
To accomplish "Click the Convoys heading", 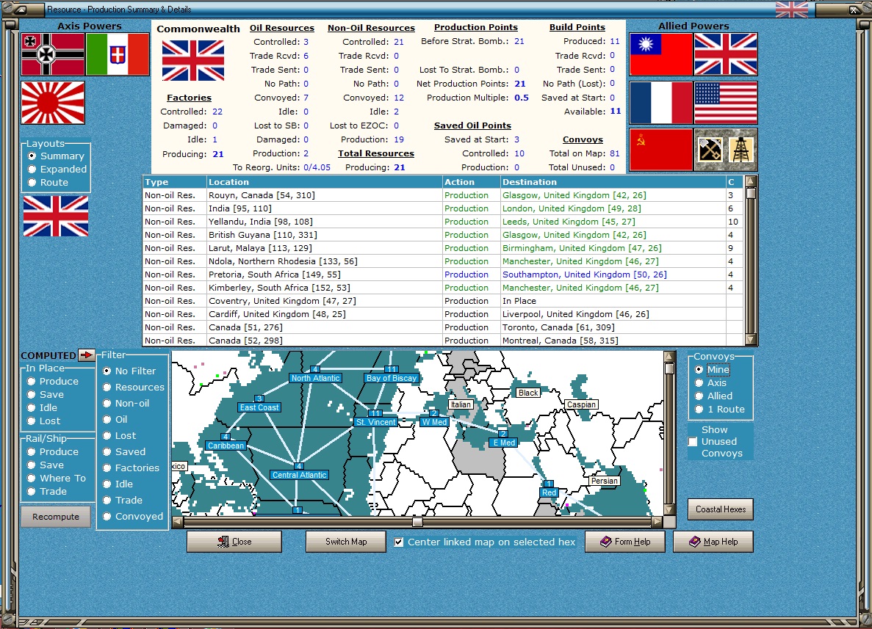I will (583, 139).
